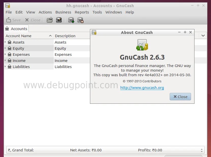Click the GnuCash logo in About dialog
The height and width of the screenshot is (157, 211).
pyautogui.click(x=142, y=45)
